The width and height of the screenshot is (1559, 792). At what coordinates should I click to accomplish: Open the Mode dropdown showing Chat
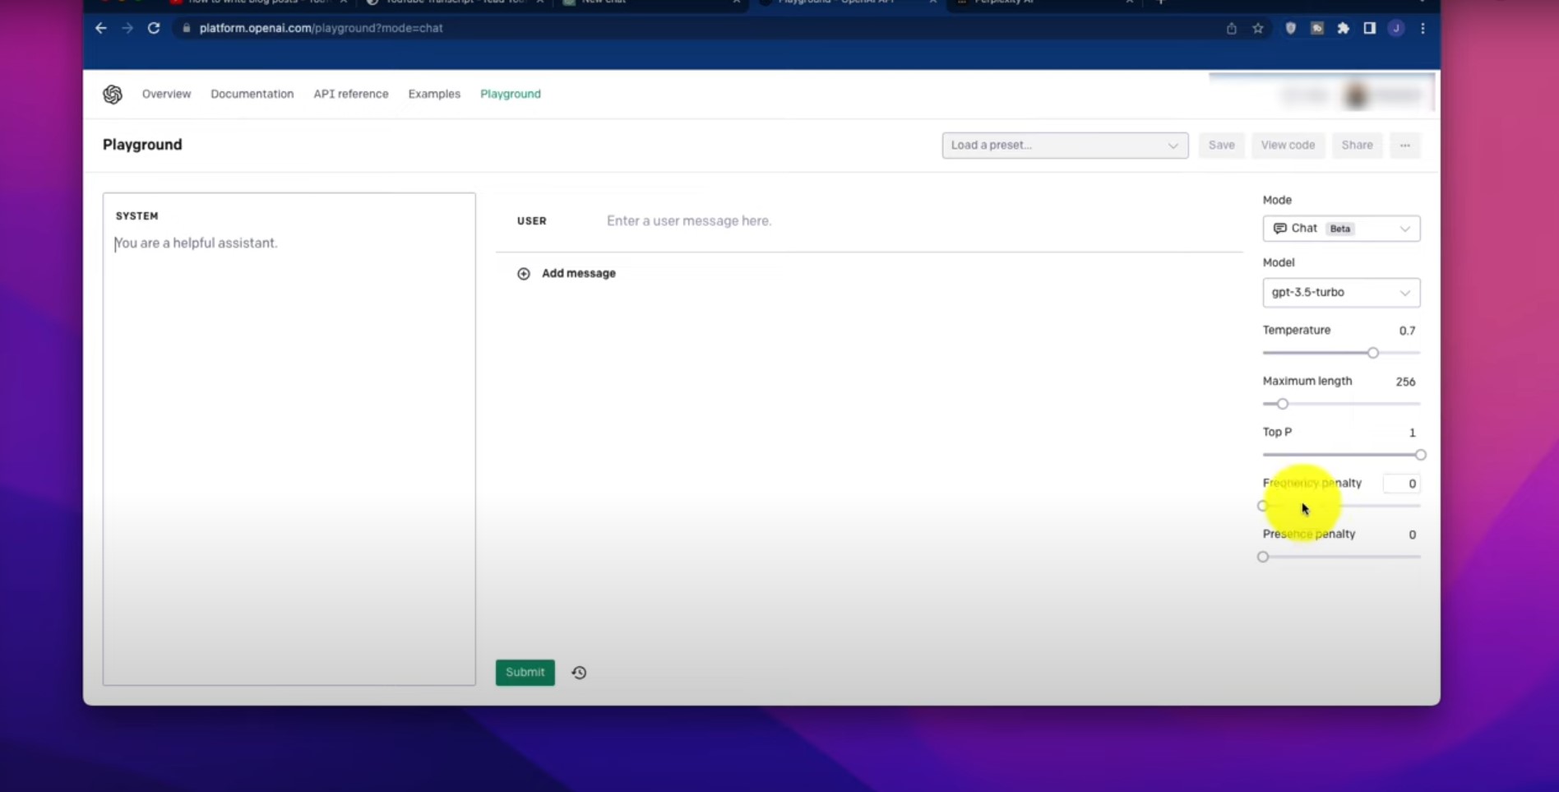(1341, 229)
